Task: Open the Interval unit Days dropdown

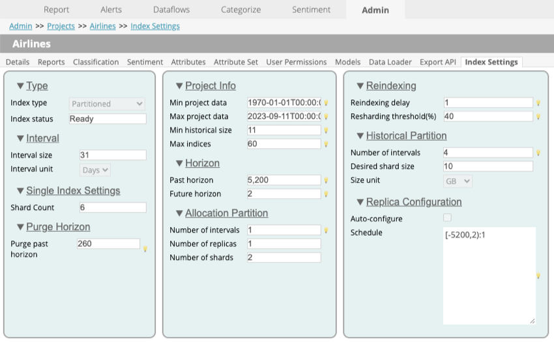Action: coord(95,170)
